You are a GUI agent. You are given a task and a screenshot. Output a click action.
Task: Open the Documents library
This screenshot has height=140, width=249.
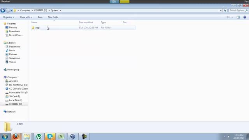(15, 47)
